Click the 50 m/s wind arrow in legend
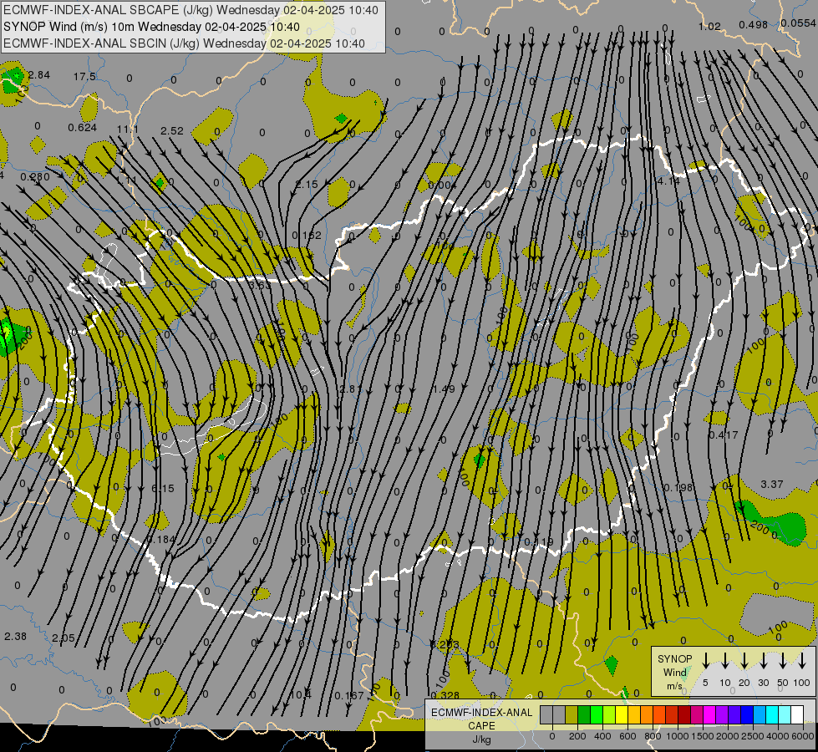 point(783,661)
